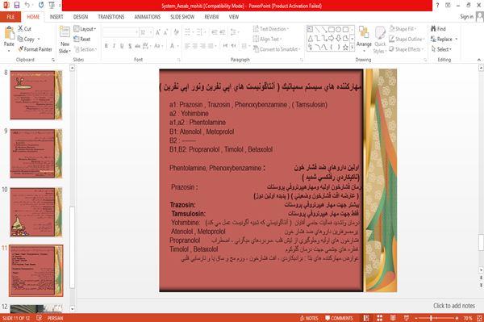
Task: Select slide 10 thumbnail
Action: [36, 211]
